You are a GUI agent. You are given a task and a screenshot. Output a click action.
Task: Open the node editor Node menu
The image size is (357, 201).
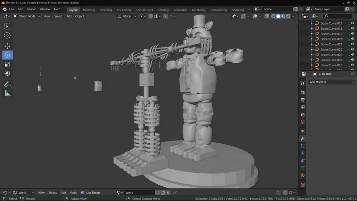73,193
